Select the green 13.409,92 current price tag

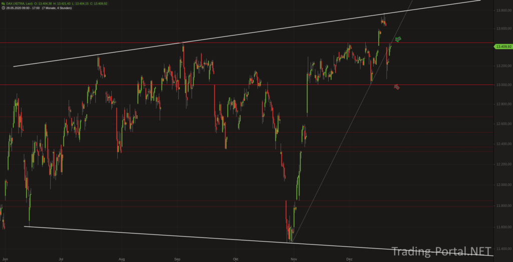click(503, 46)
